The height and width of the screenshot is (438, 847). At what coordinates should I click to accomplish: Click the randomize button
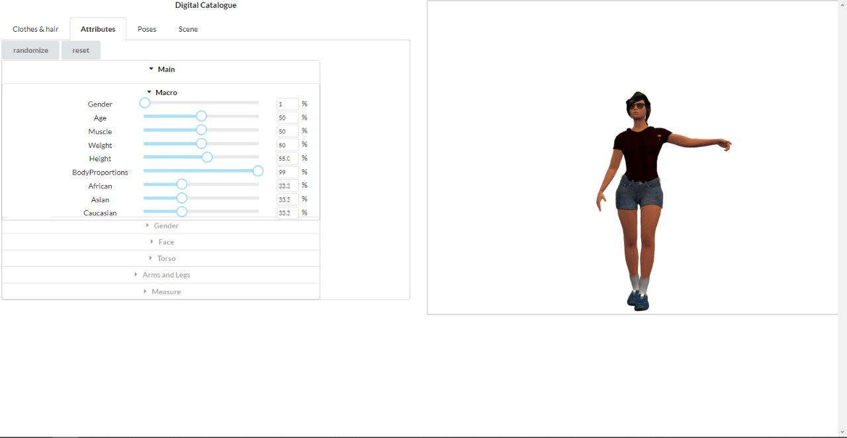(x=30, y=50)
